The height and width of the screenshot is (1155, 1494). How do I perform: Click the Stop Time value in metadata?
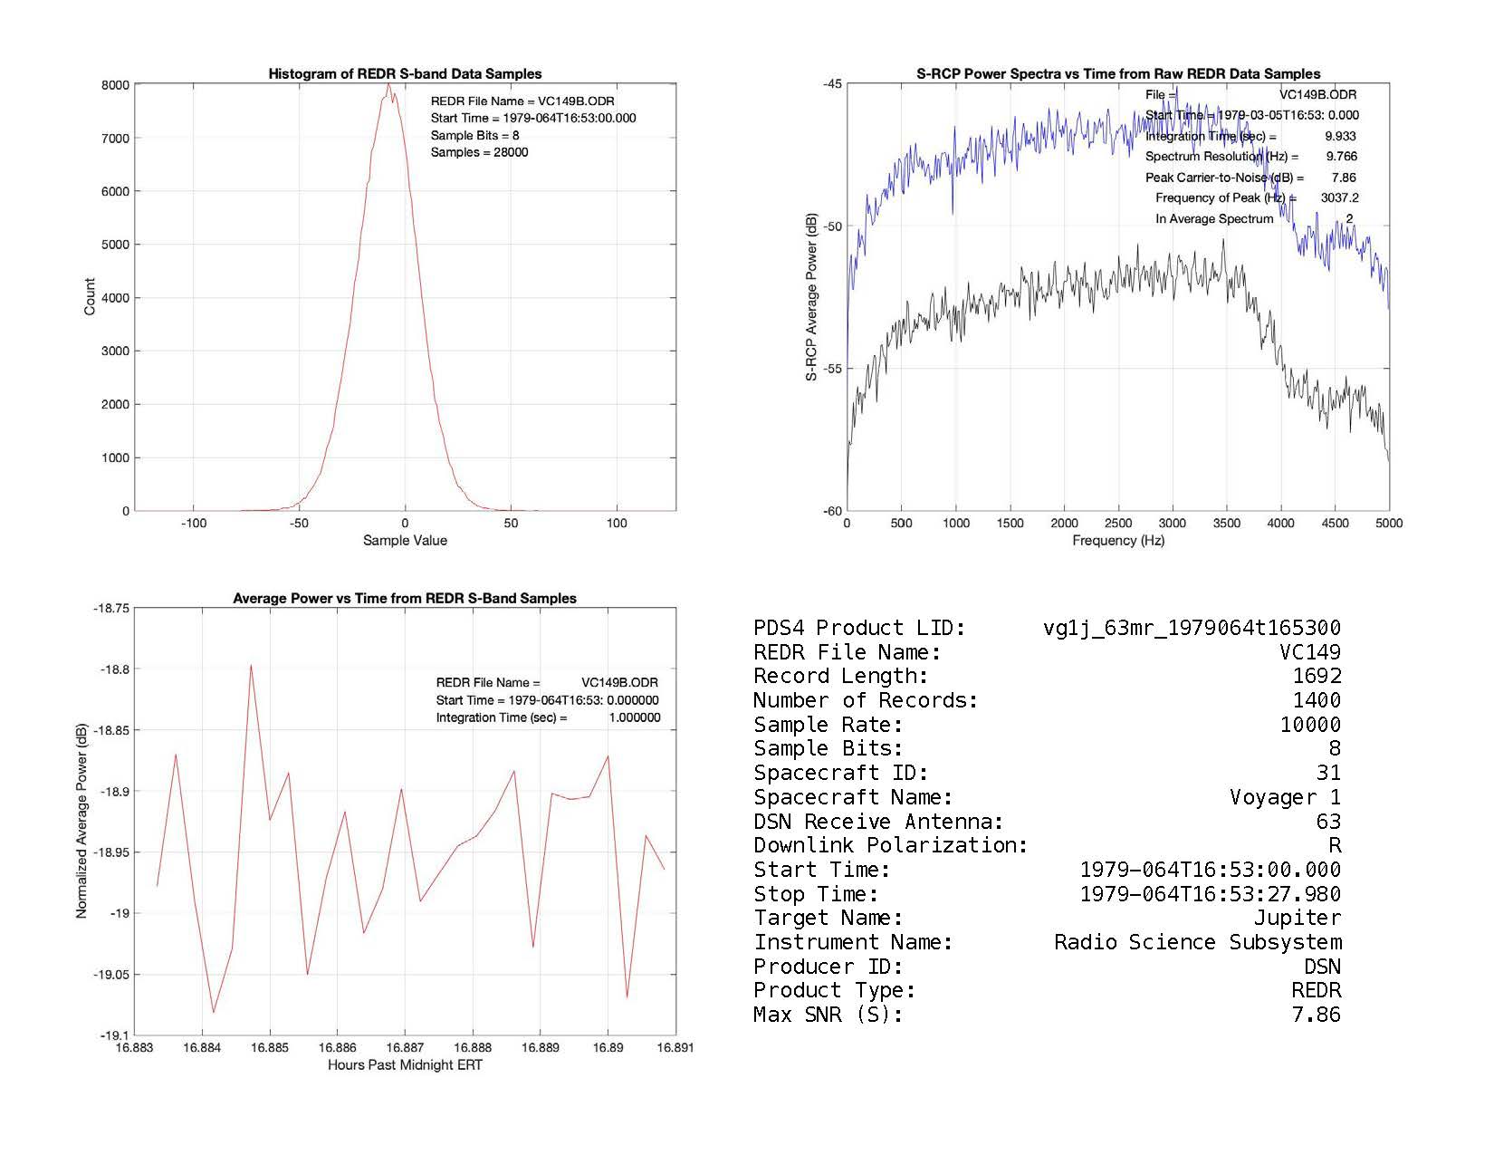[x=1210, y=895]
